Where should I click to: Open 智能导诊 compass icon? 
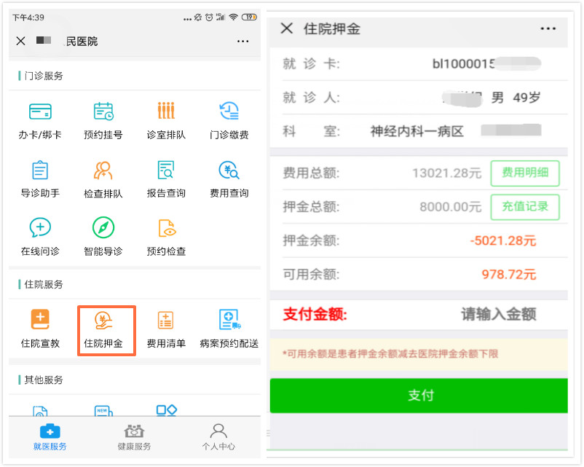(103, 227)
